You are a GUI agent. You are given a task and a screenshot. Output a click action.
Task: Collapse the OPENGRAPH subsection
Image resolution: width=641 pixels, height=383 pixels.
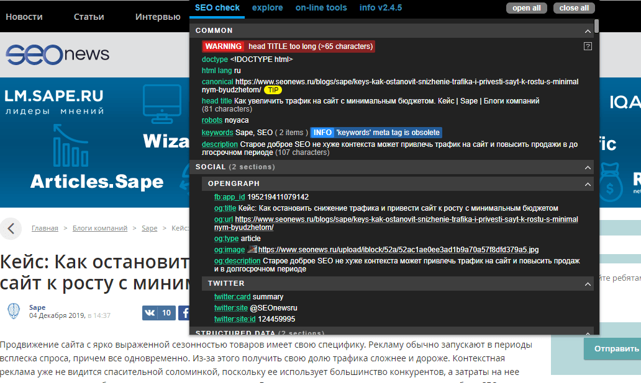coord(588,184)
